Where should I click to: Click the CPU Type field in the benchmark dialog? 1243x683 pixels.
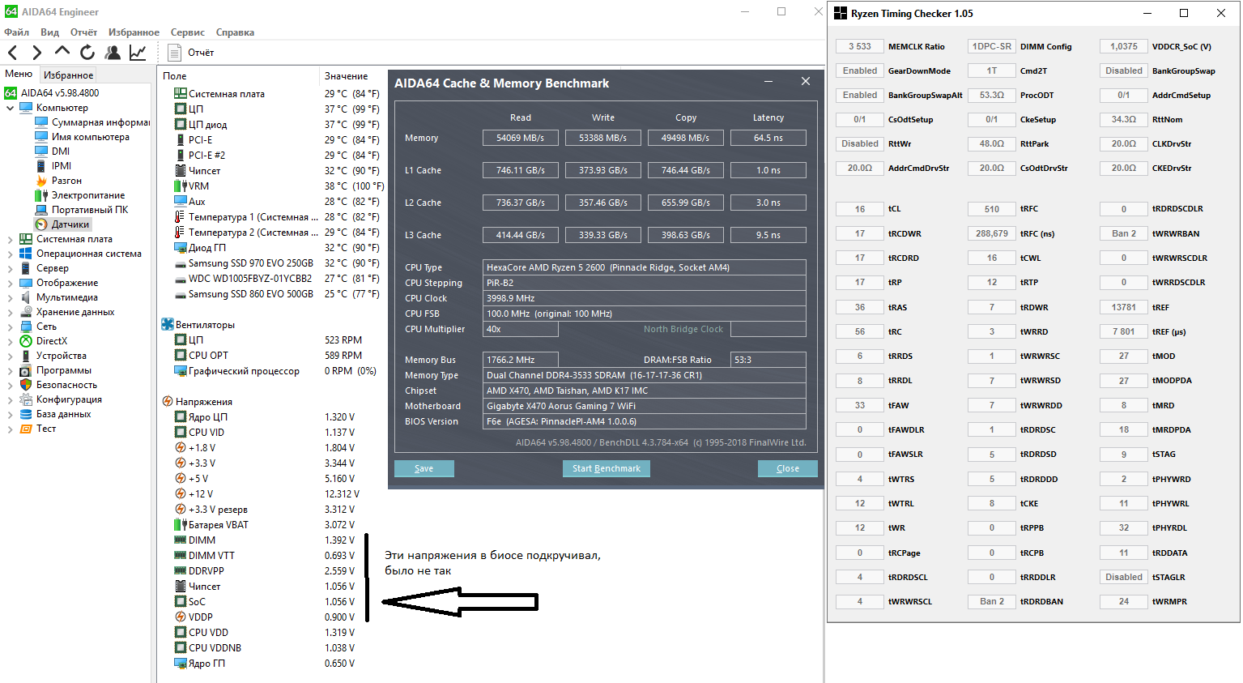click(645, 267)
